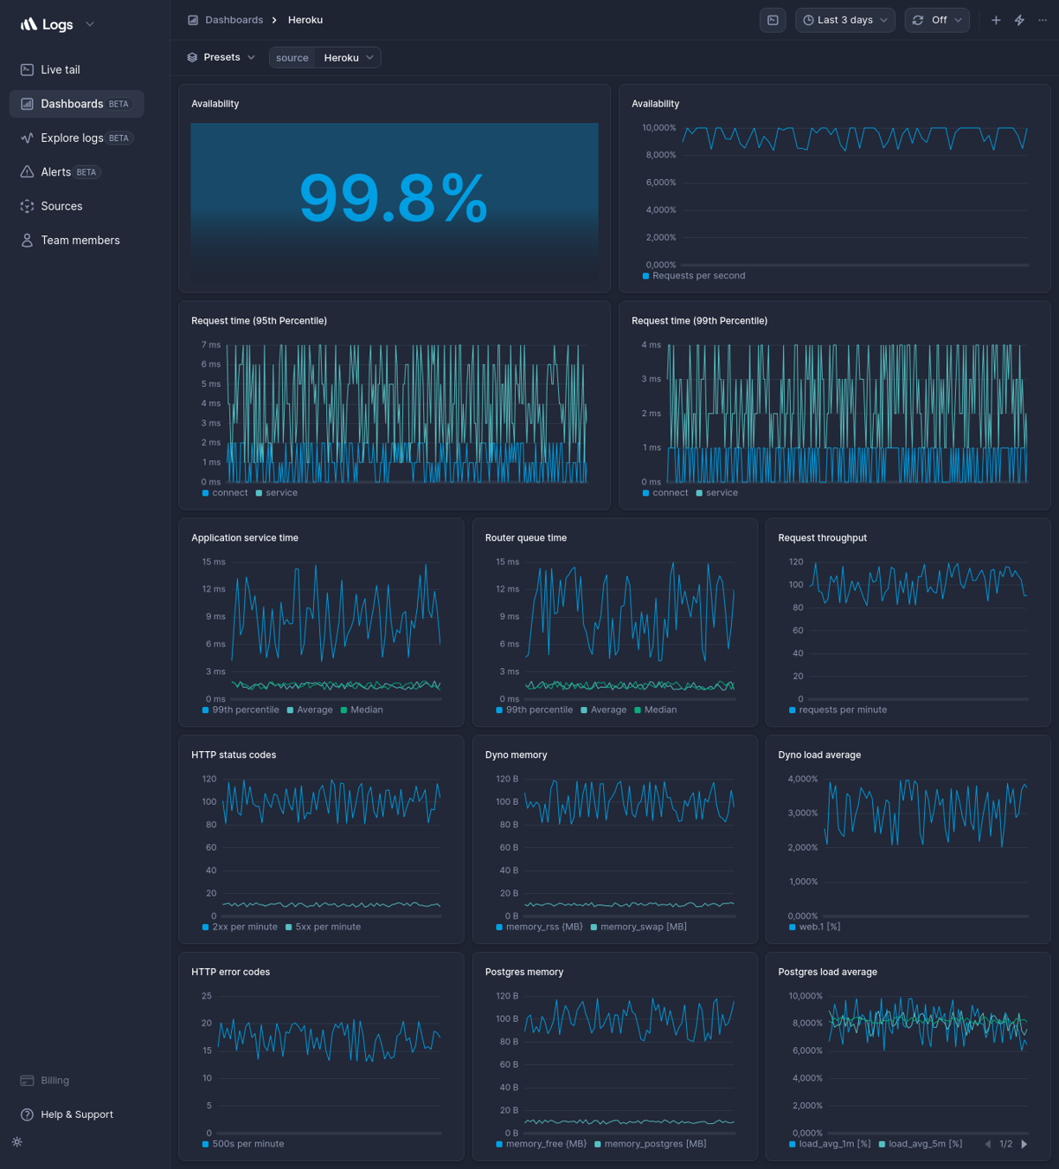
Task: Click the Router queue time chart title
Action: (x=526, y=538)
